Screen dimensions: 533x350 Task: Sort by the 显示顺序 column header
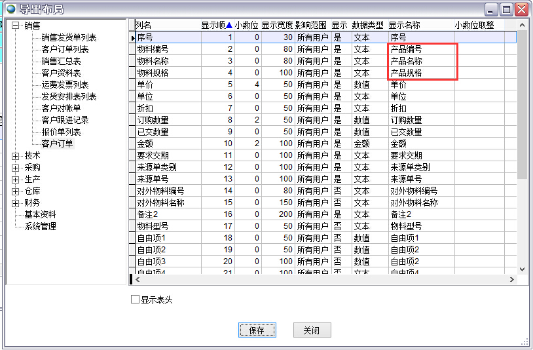click(216, 25)
